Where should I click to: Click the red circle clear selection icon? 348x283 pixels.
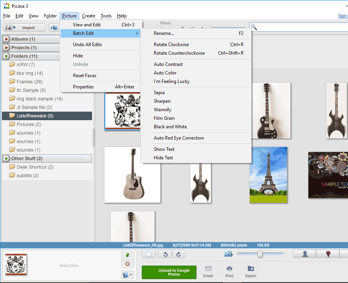coord(127,264)
